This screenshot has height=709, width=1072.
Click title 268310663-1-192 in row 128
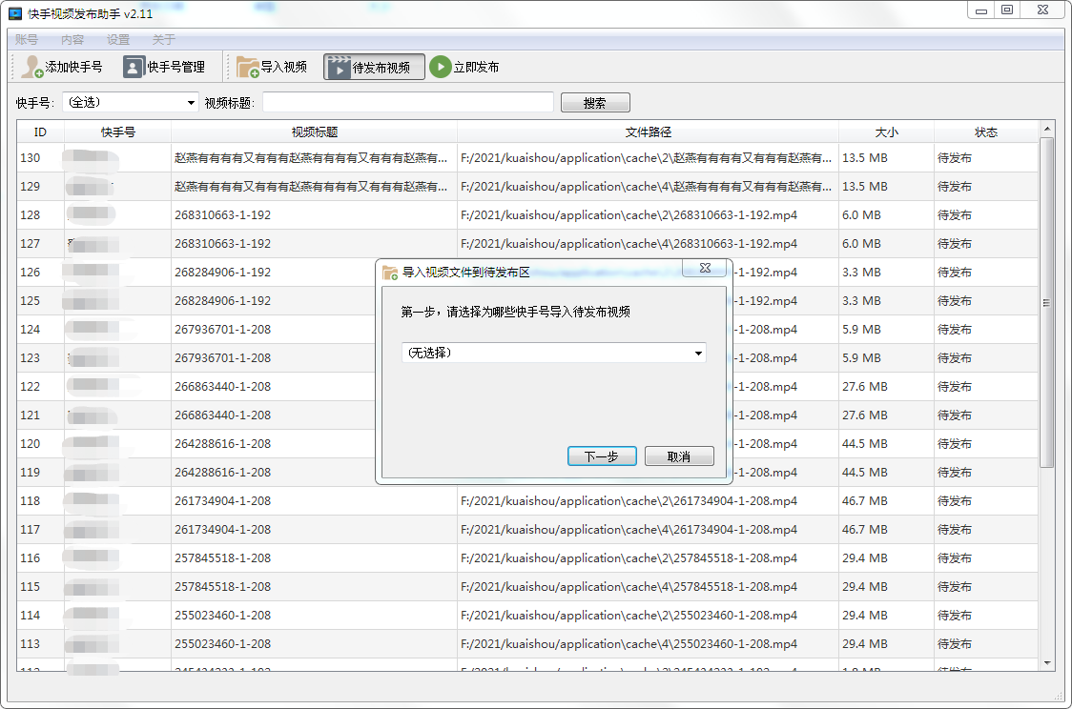(x=222, y=215)
